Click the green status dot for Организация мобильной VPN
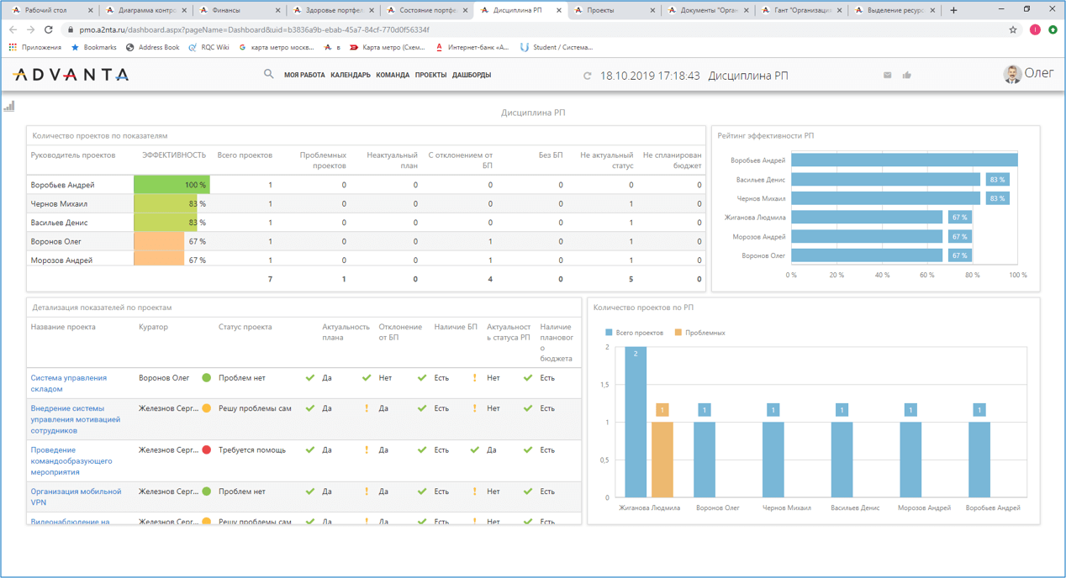 207,491
